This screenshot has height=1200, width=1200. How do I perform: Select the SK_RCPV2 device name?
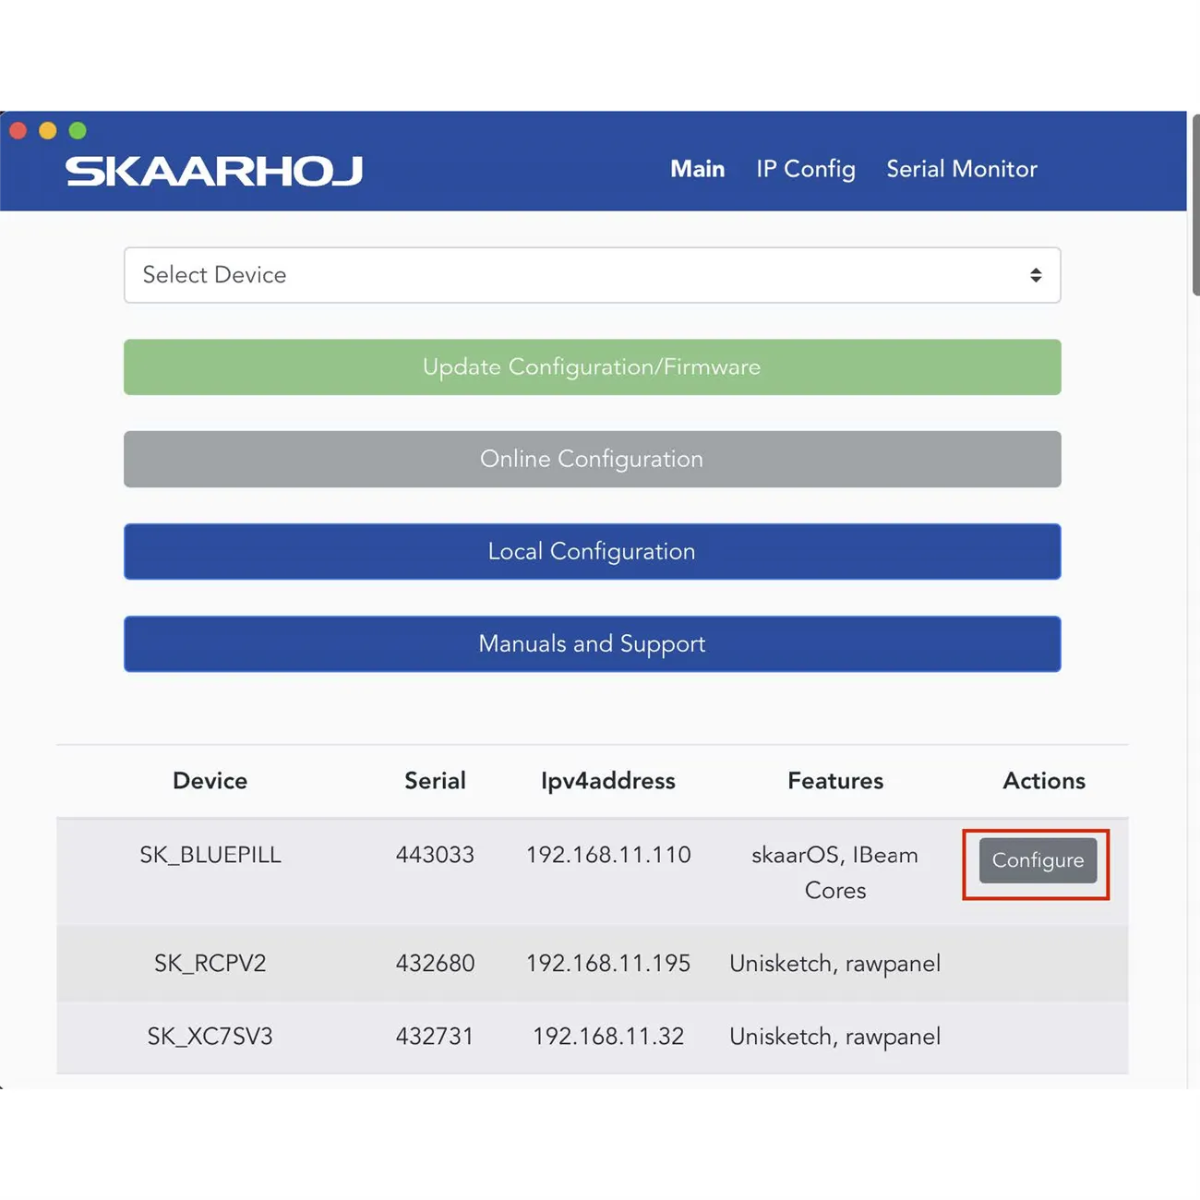[x=210, y=964]
